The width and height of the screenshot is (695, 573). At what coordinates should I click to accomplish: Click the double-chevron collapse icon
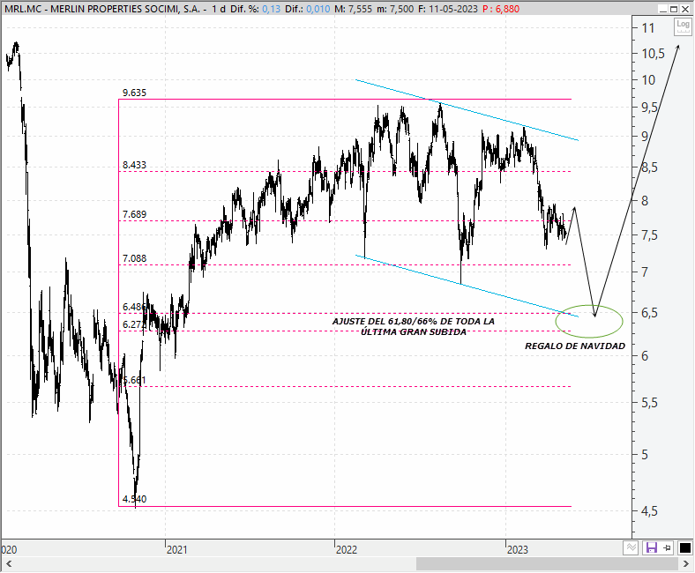pos(631,548)
